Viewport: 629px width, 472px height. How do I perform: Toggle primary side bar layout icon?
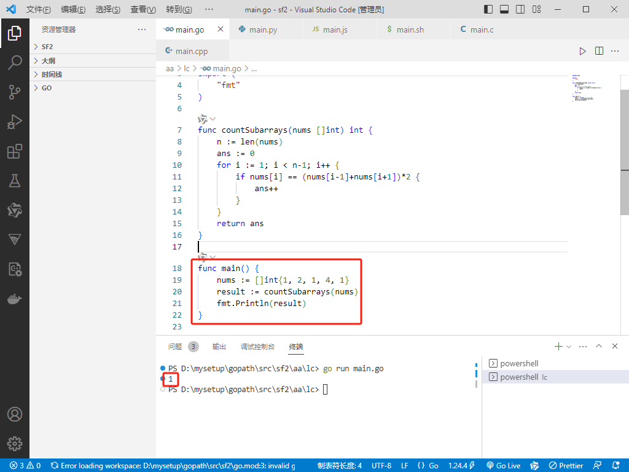pyautogui.click(x=488, y=9)
